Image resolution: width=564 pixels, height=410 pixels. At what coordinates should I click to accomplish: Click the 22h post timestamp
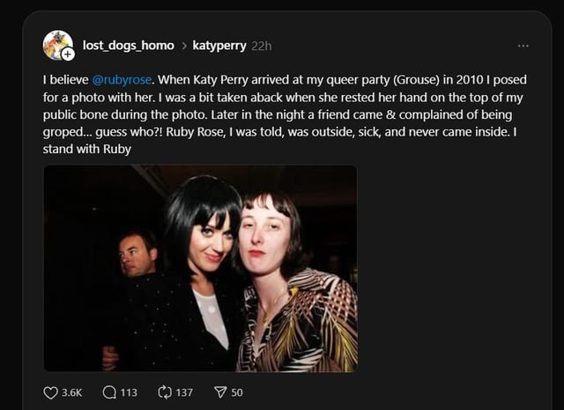[x=262, y=46]
